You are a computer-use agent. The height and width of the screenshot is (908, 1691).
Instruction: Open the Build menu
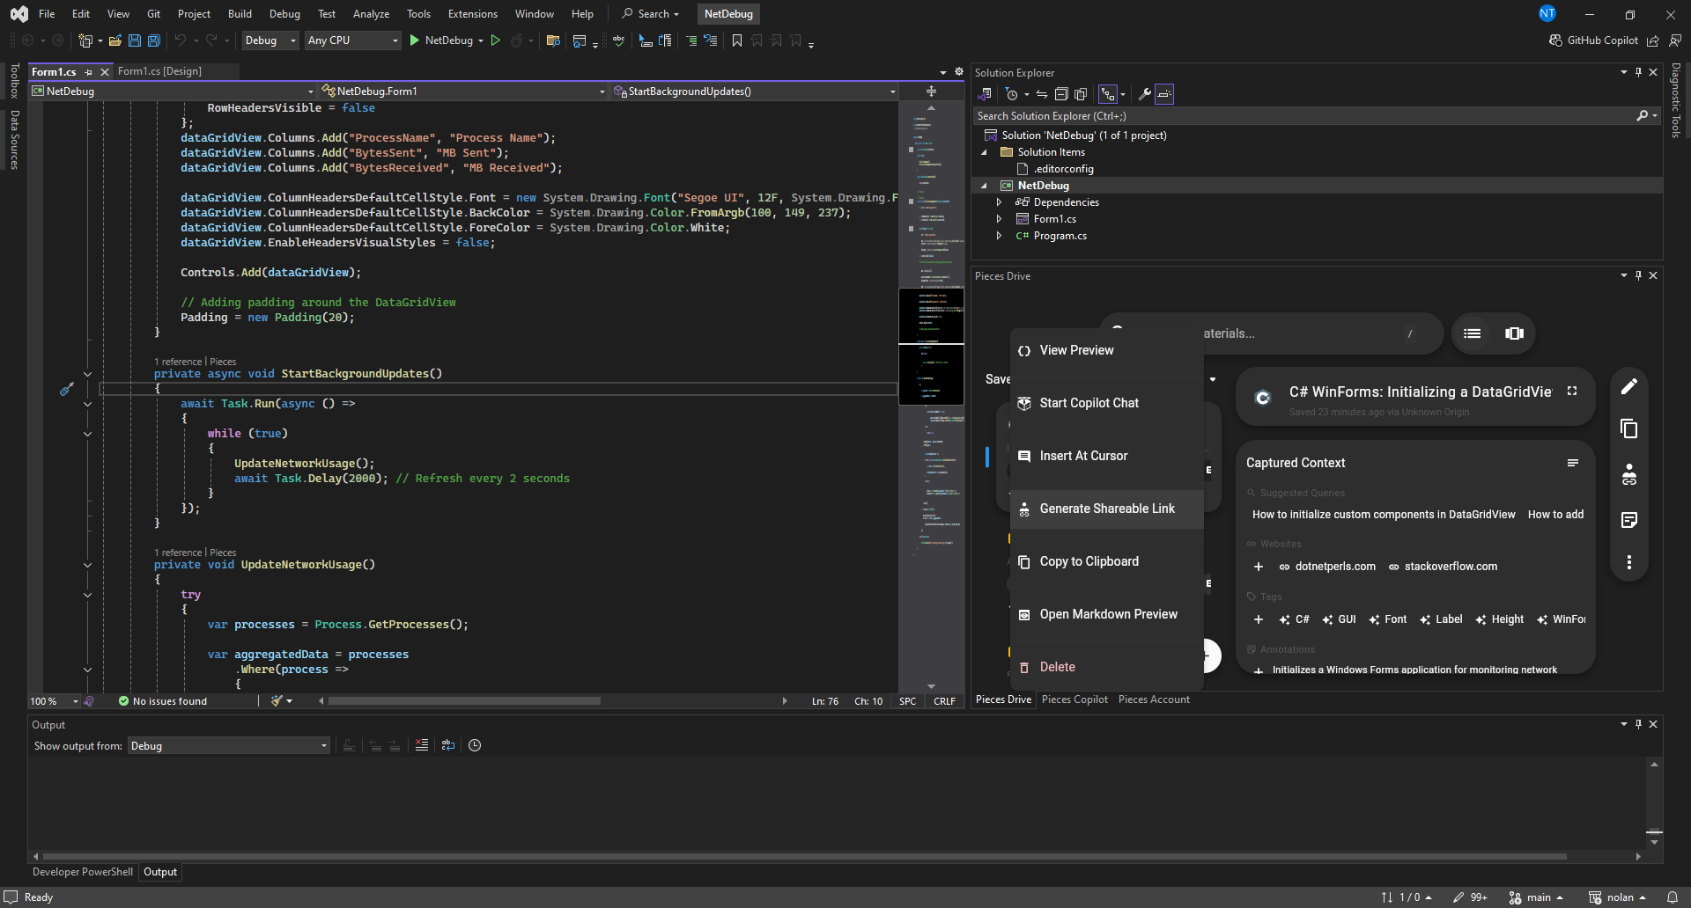click(x=240, y=14)
